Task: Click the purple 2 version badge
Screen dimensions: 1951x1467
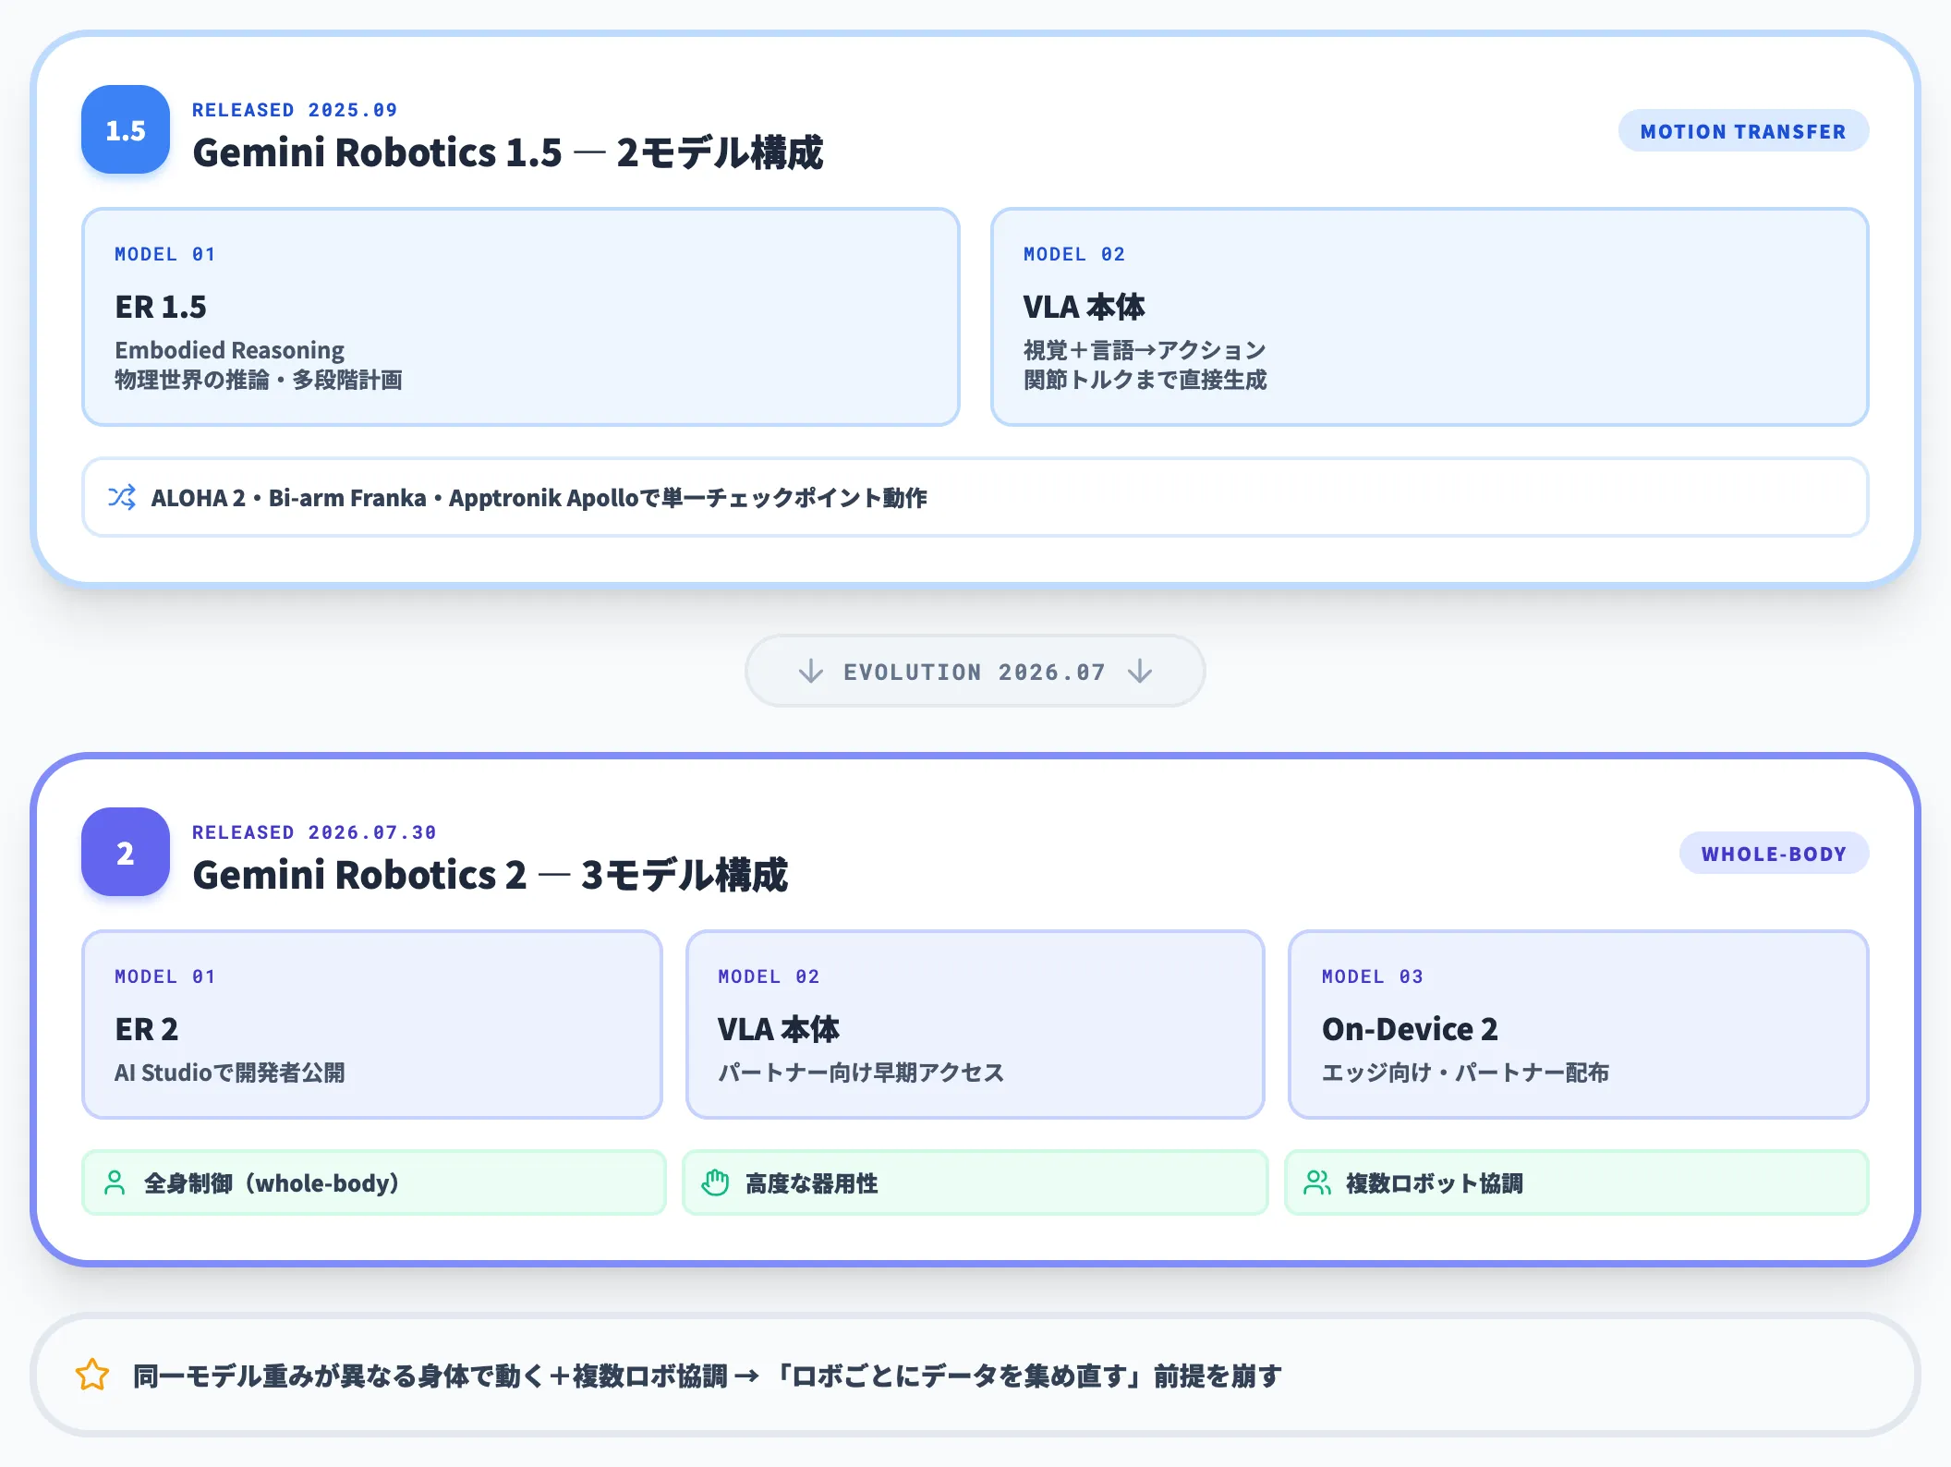Action: (126, 852)
